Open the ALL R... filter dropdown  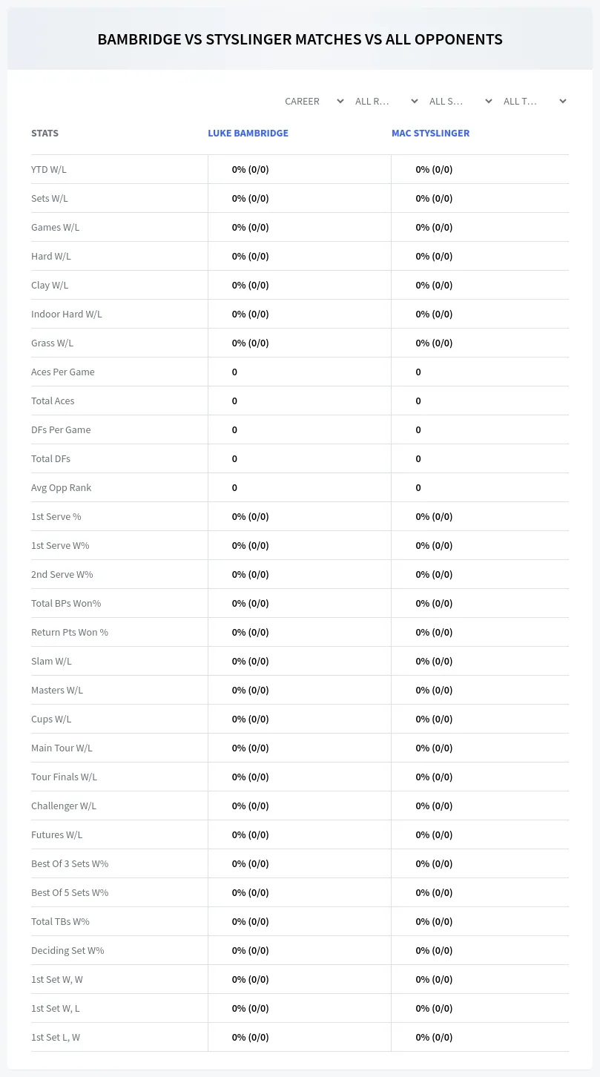[386, 101]
